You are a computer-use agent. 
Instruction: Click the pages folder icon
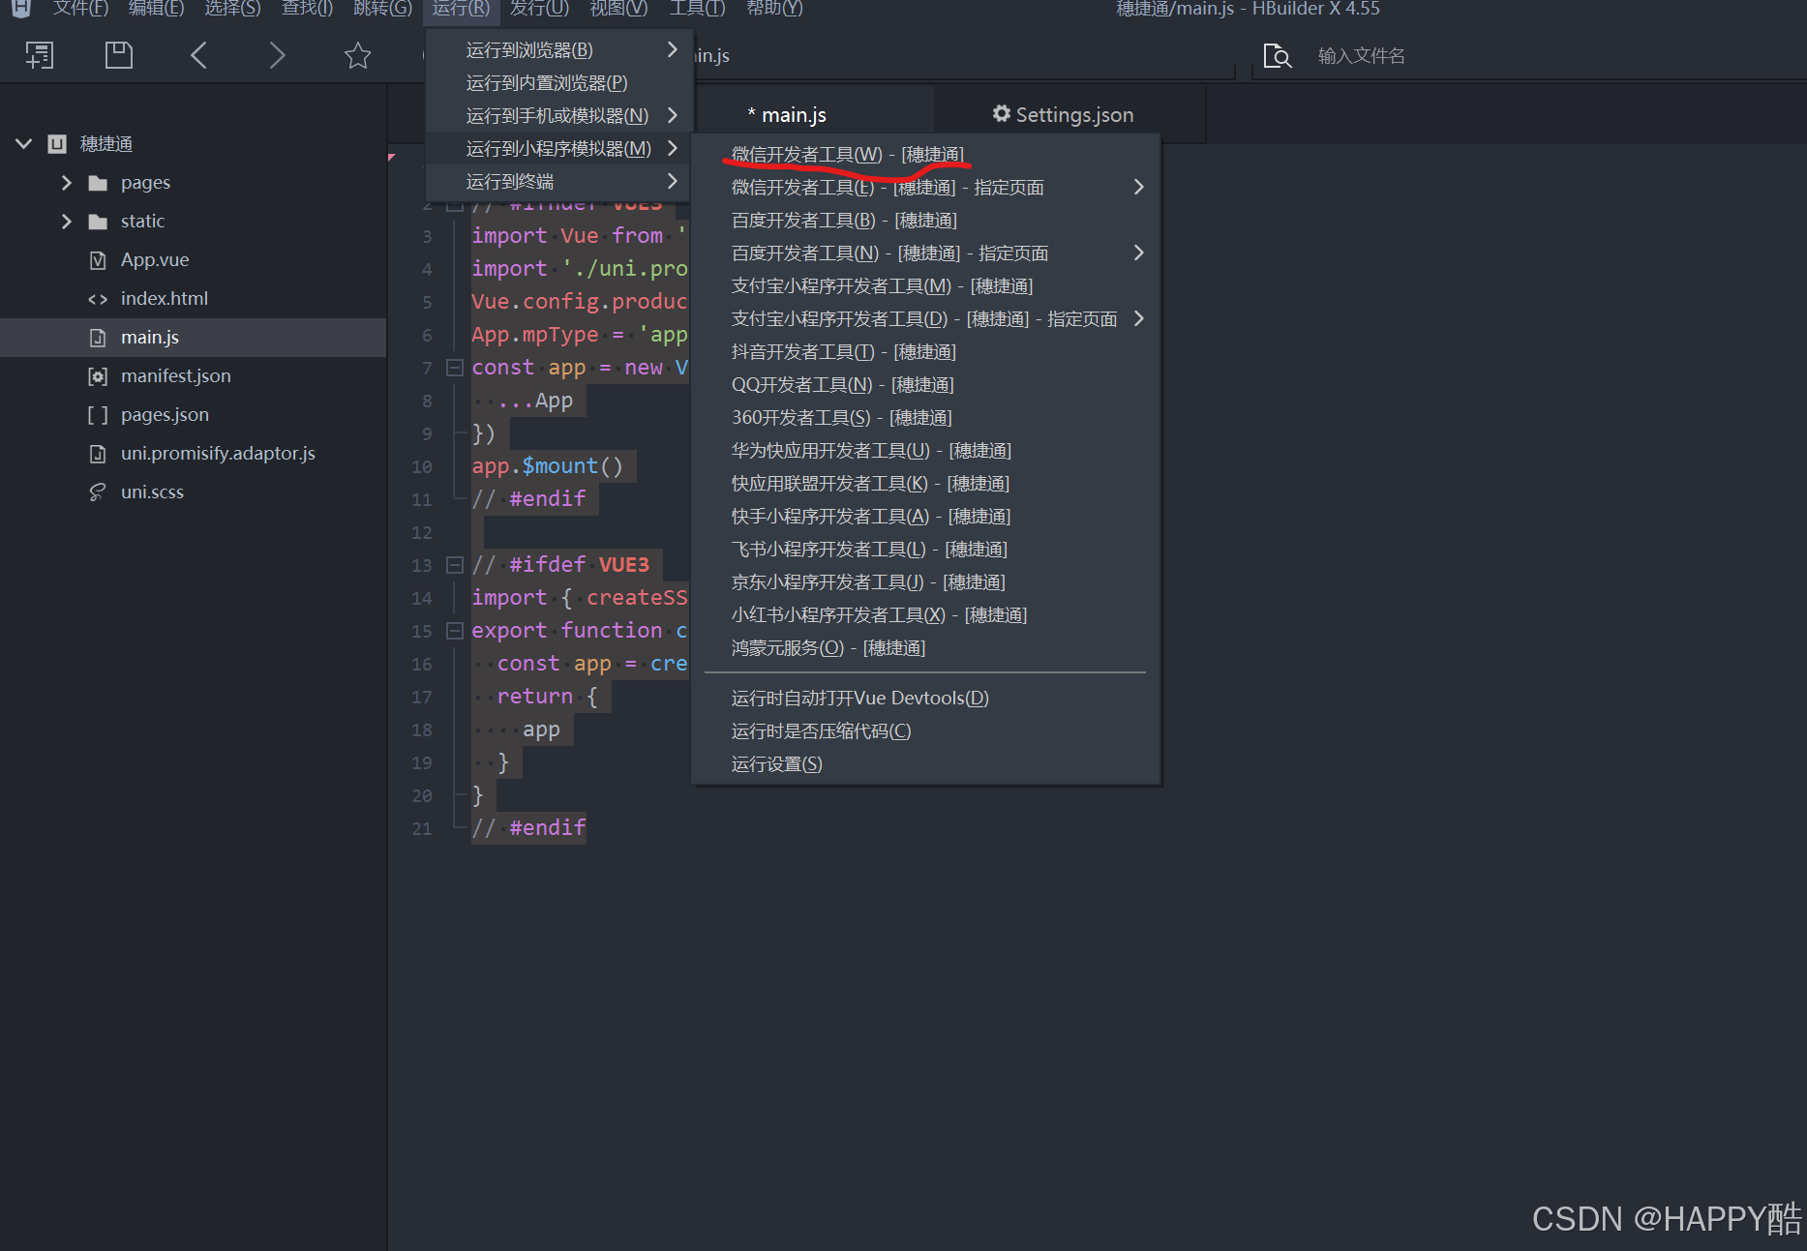(98, 183)
